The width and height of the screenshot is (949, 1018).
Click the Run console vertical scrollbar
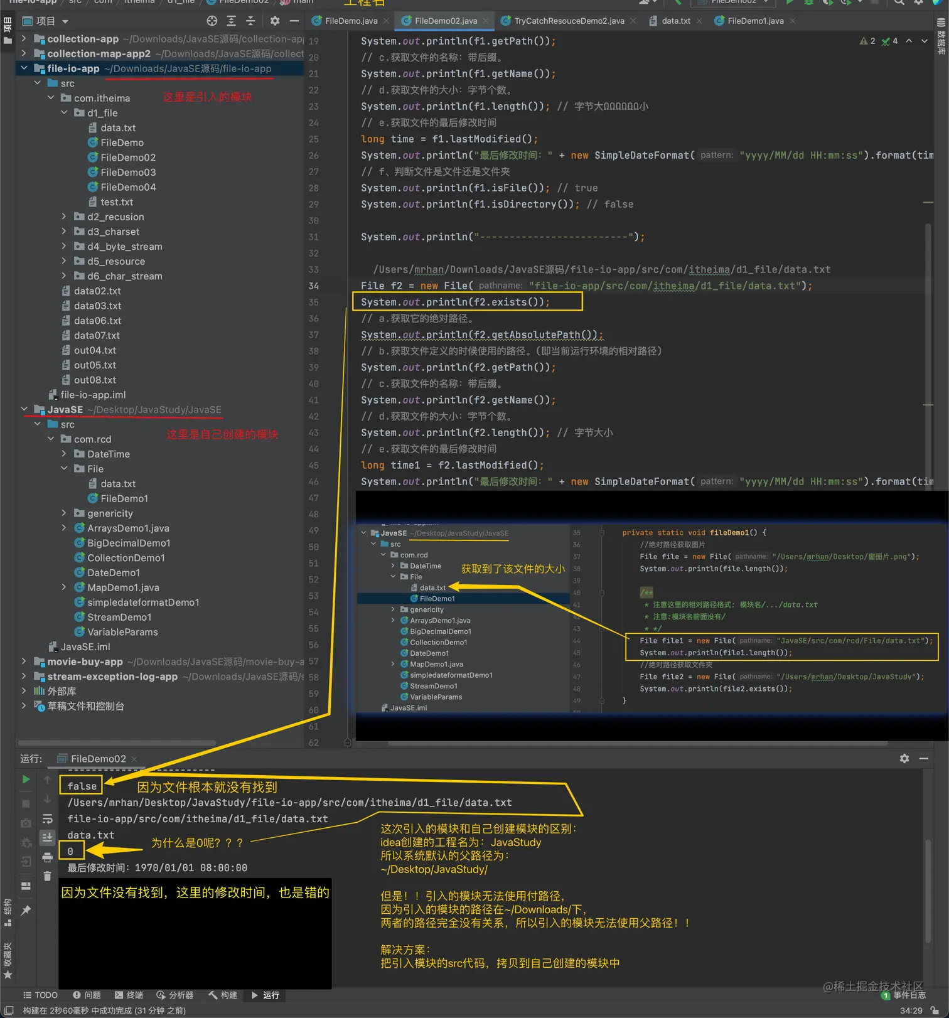[928, 891]
